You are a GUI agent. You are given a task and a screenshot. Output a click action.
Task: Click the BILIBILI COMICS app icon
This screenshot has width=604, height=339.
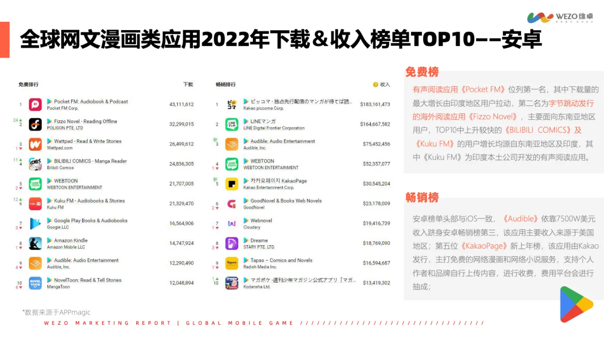[x=35, y=164]
